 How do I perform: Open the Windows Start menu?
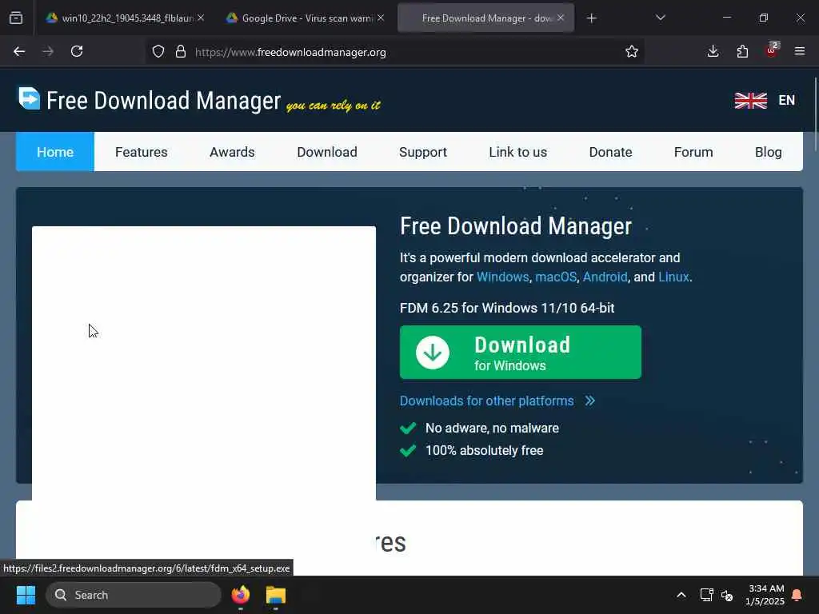tap(26, 595)
